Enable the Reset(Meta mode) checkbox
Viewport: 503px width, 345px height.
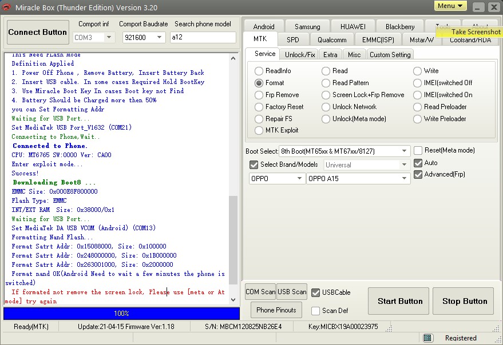point(418,150)
